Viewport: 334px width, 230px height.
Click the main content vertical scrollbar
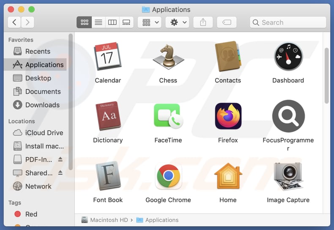[327, 76]
